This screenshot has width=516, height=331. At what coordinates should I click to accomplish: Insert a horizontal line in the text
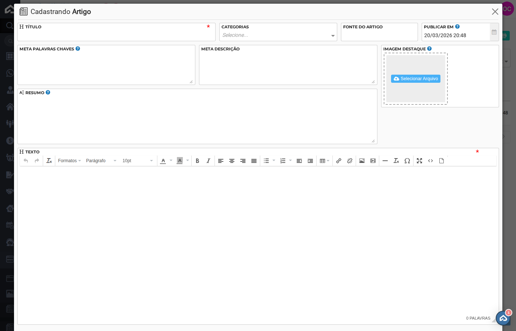click(x=385, y=161)
